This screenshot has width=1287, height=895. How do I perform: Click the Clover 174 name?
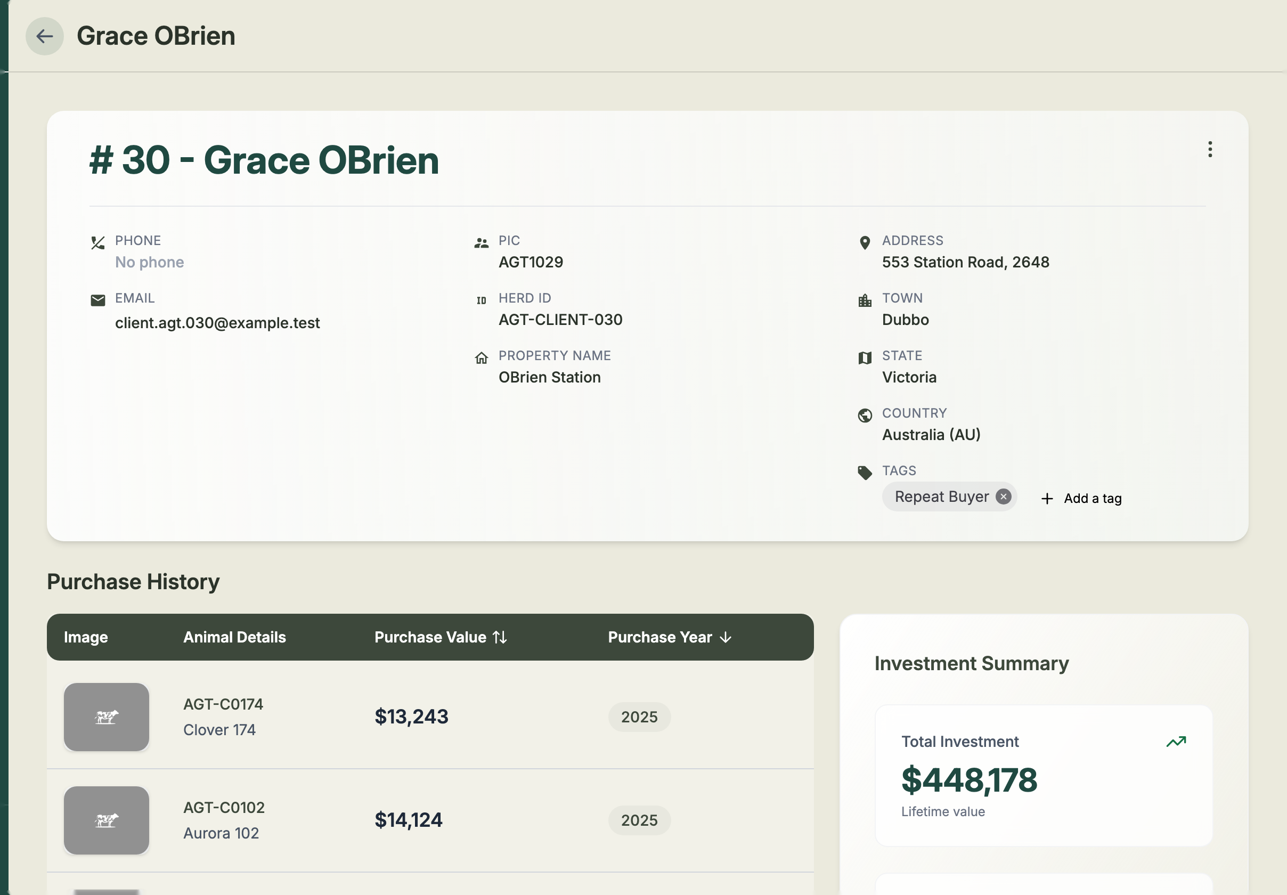point(219,730)
